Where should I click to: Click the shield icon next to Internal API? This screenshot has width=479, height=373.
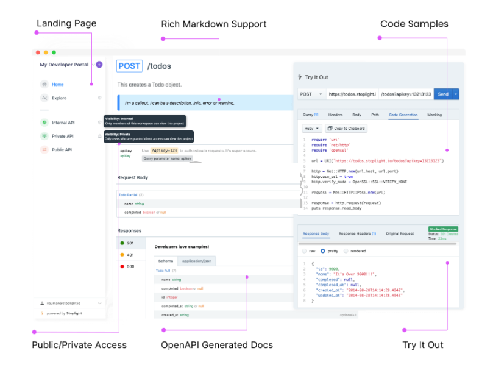coord(99,123)
